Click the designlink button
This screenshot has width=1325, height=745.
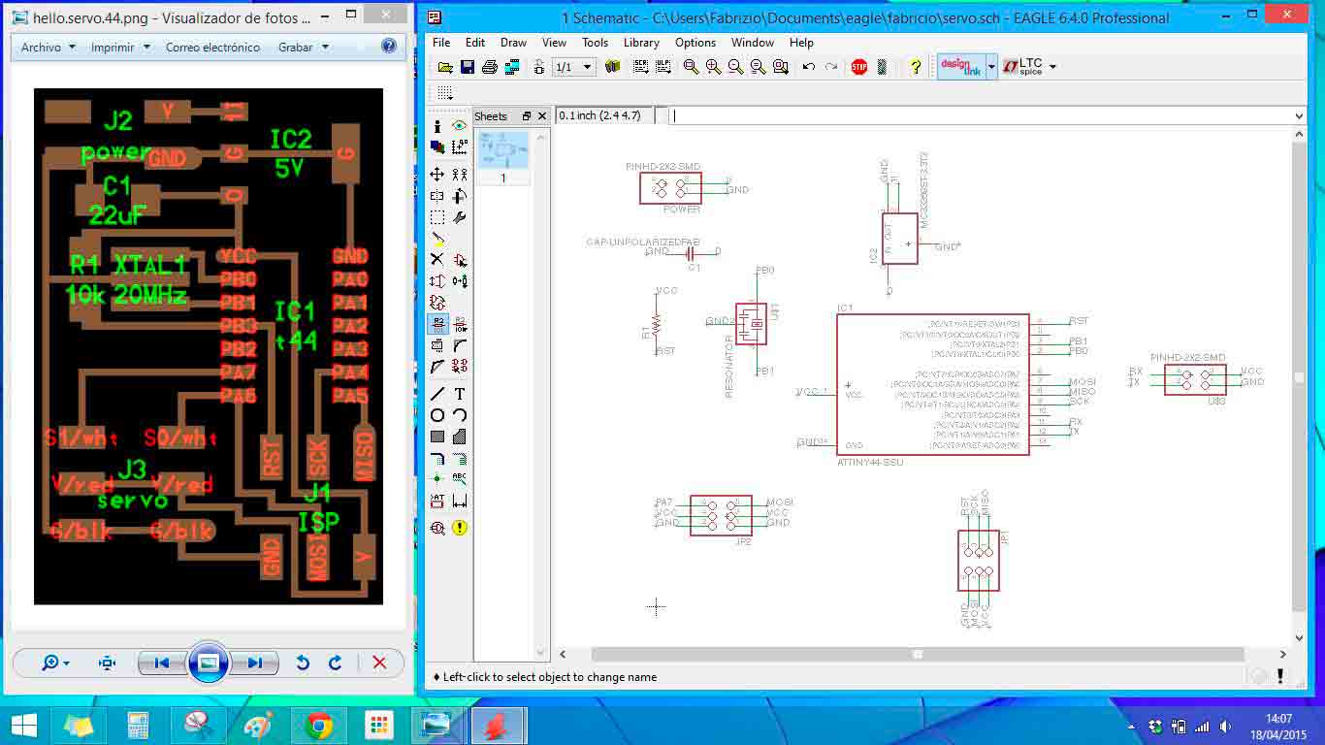point(960,67)
